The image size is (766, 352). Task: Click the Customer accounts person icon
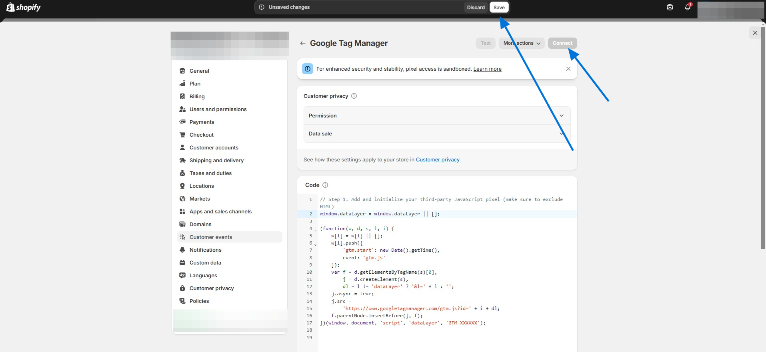pos(182,147)
